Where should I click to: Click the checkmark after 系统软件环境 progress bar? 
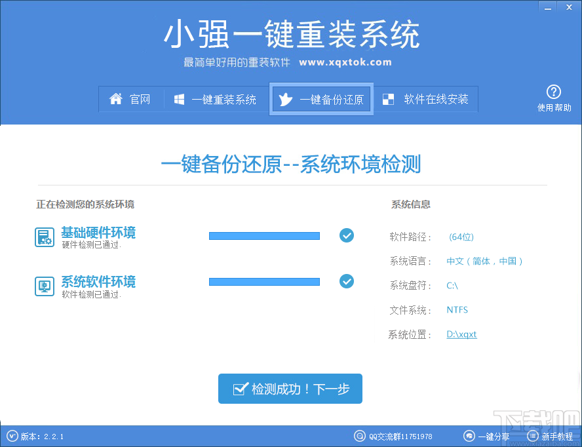click(346, 281)
